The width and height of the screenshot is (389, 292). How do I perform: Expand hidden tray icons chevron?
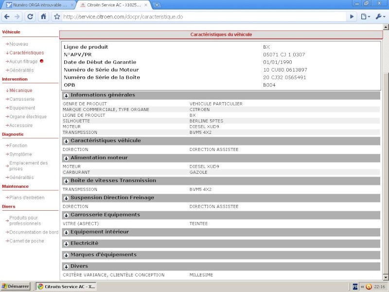coord(362,287)
